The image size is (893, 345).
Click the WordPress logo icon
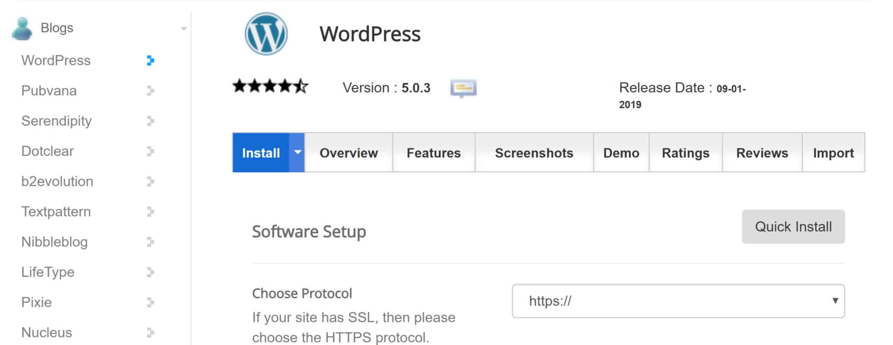click(266, 34)
